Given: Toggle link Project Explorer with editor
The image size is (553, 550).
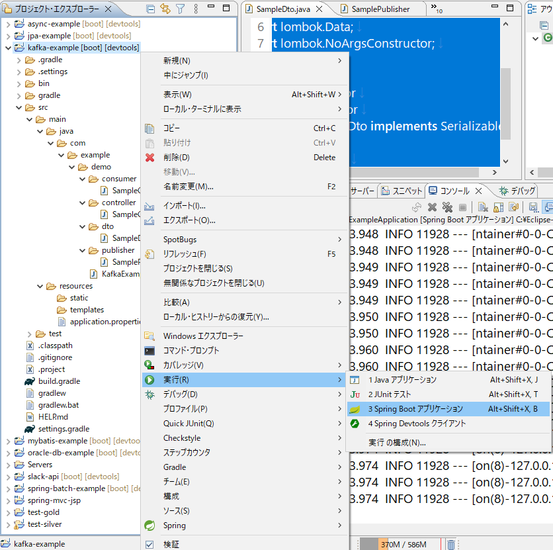Looking at the screenshot, I should [x=167, y=9].
